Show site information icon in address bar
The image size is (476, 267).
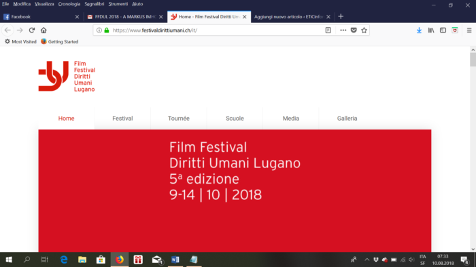(x=99, y=30)
